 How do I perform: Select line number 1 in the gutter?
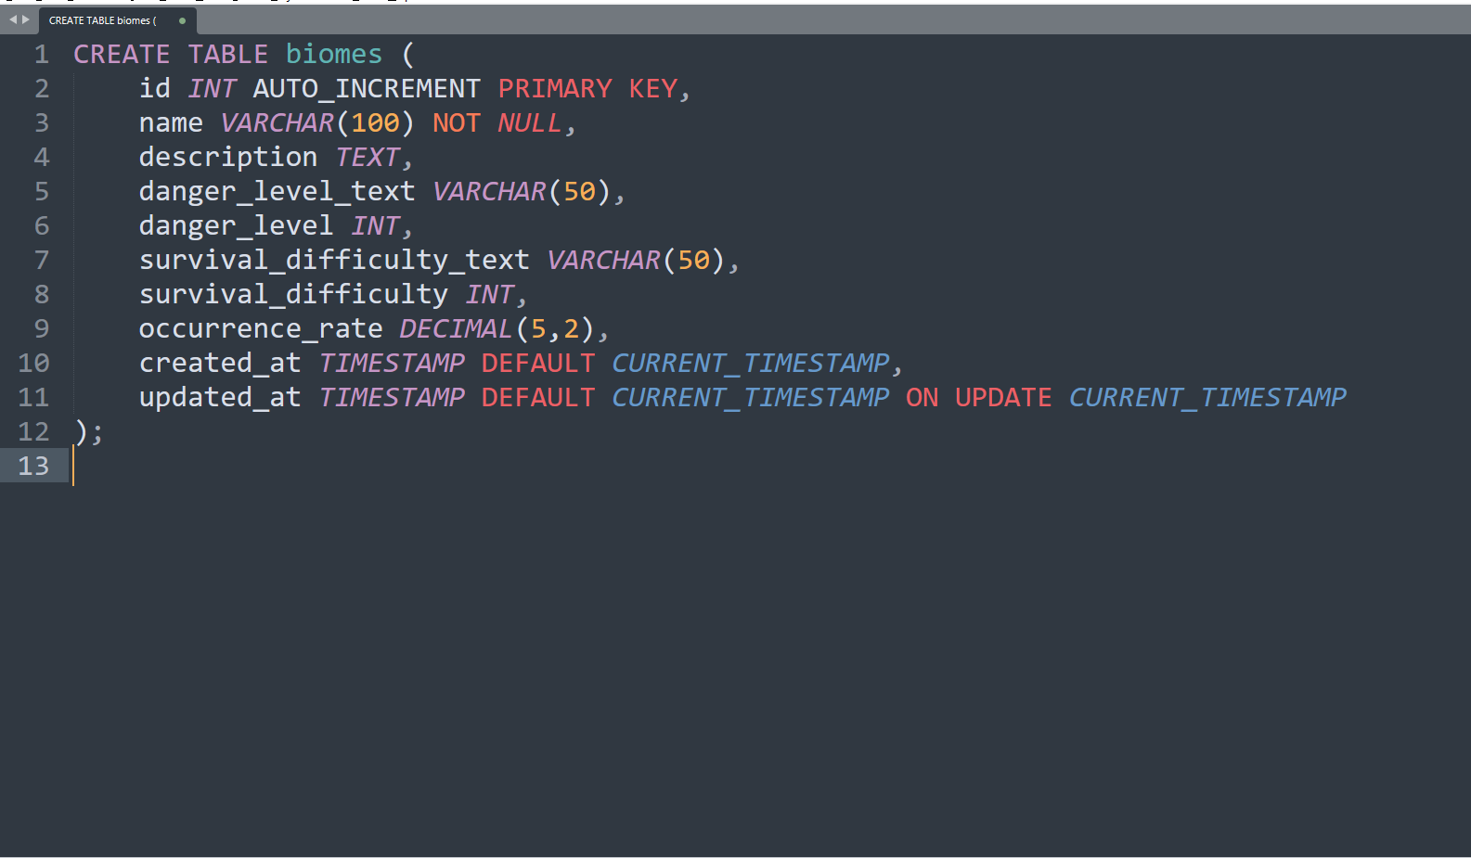42,55
